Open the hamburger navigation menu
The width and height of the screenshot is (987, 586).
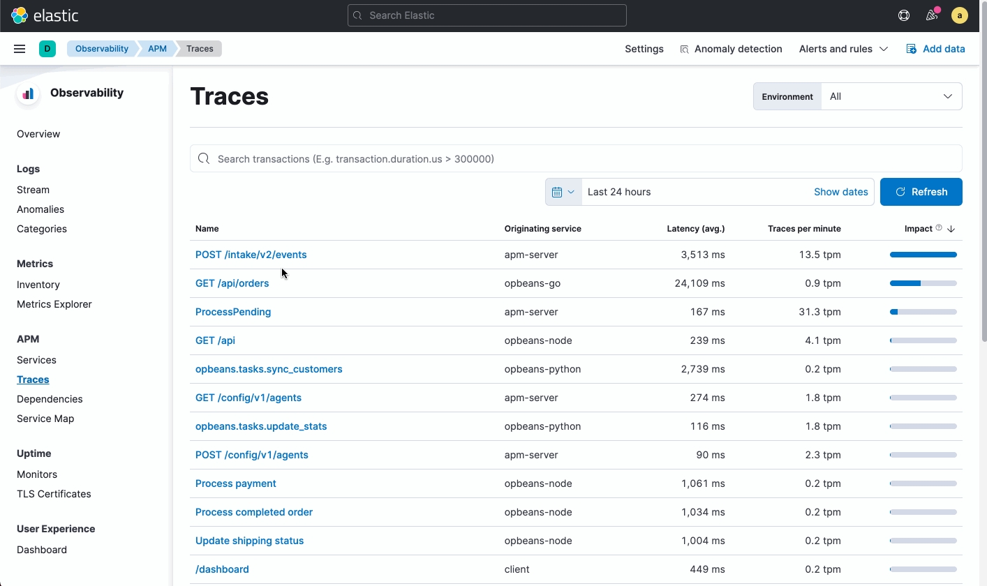20,49
